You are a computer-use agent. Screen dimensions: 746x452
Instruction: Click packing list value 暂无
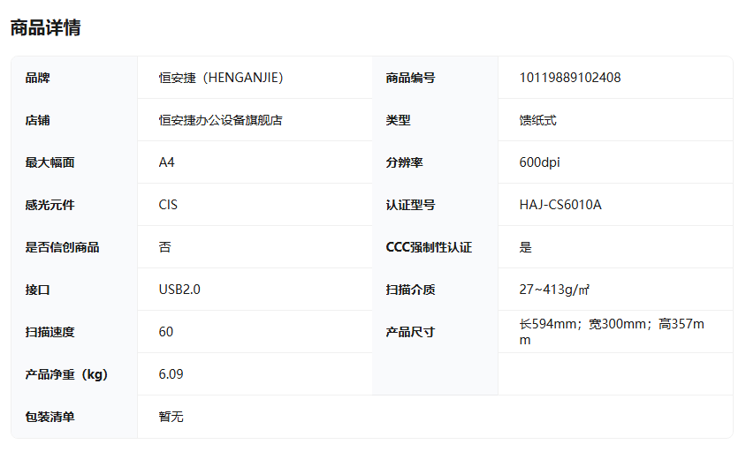171,417
